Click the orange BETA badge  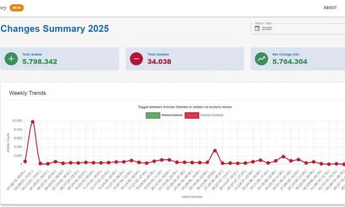[x=17, y=8]
